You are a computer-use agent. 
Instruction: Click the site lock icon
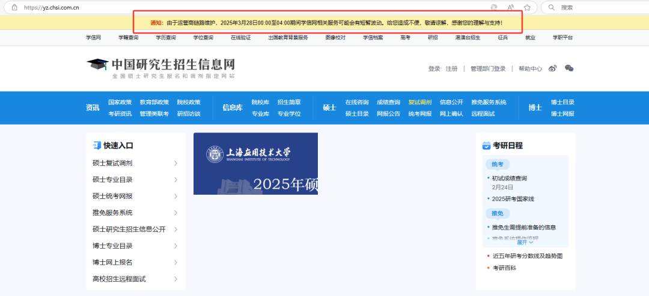coord(14,7)
